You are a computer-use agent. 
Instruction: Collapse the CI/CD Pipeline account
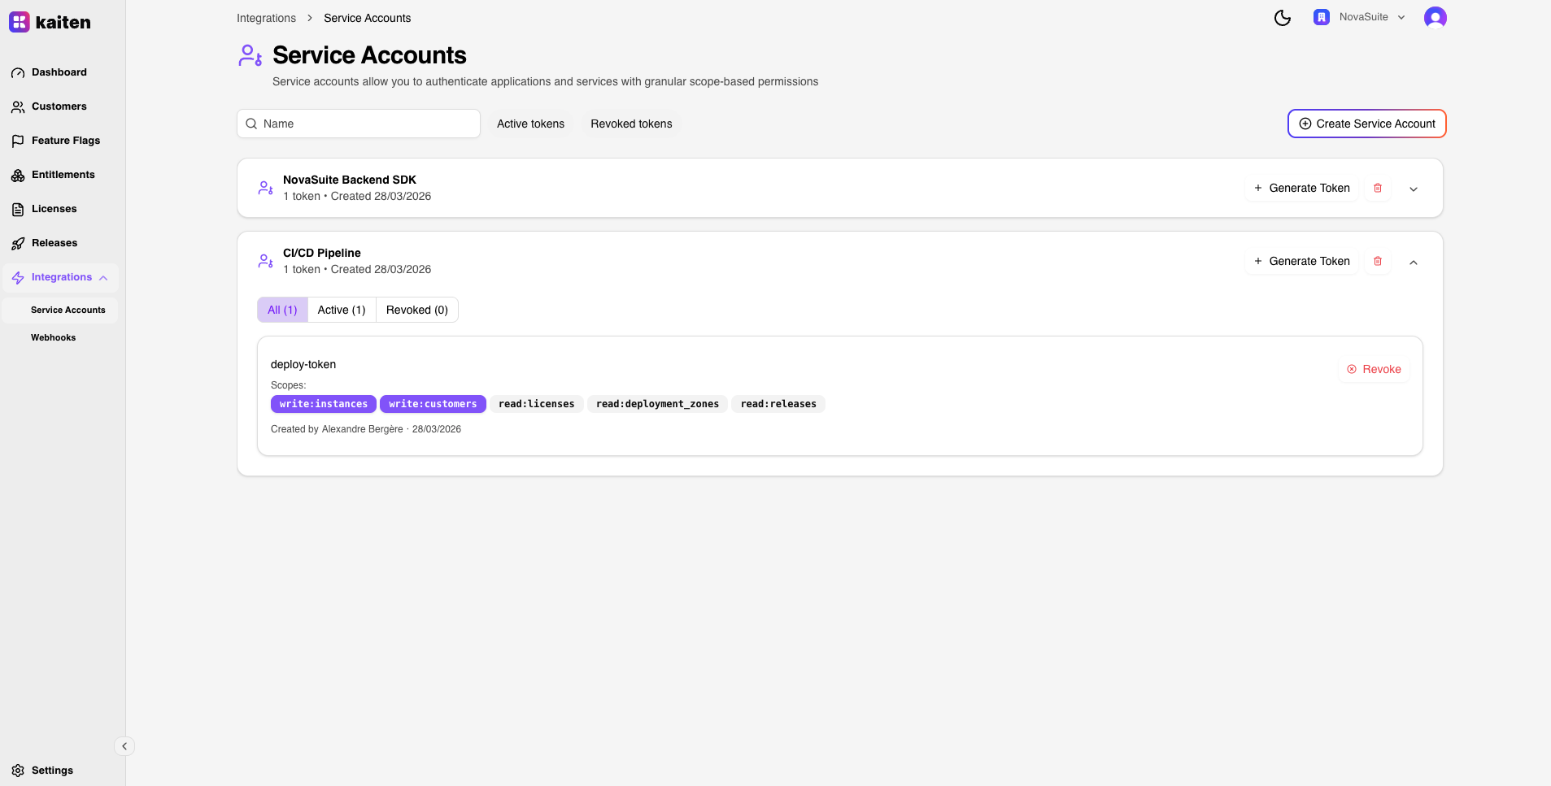[x=1414, y=262]
